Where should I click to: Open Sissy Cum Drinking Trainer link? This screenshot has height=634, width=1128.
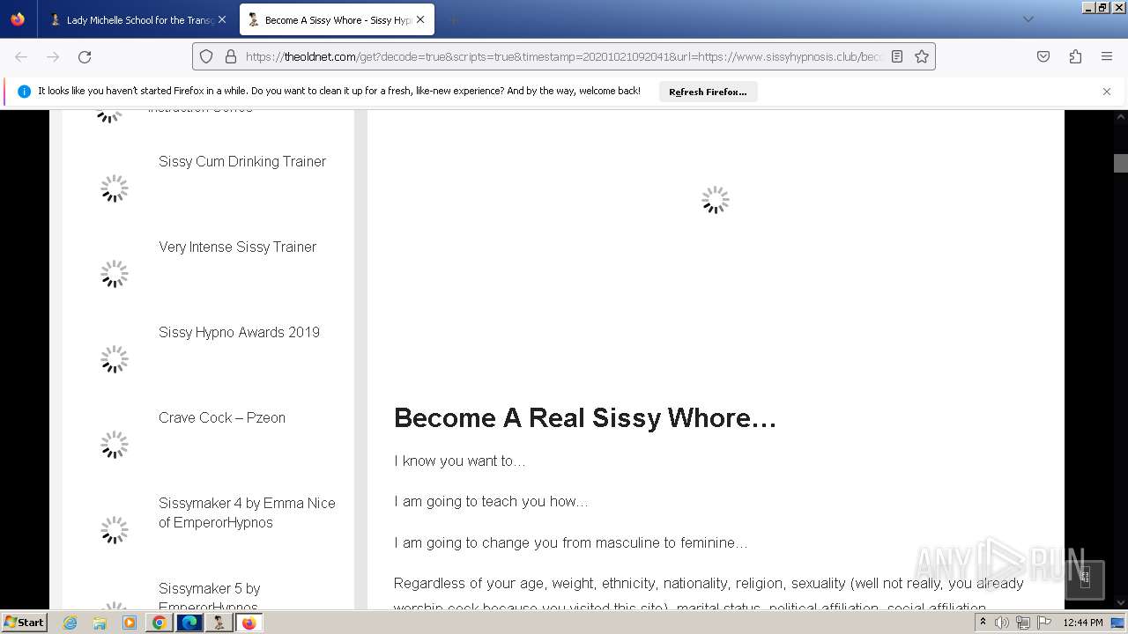click(242, 161)
